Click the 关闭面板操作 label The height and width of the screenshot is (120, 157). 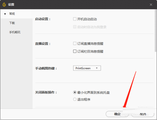point(46,92)
